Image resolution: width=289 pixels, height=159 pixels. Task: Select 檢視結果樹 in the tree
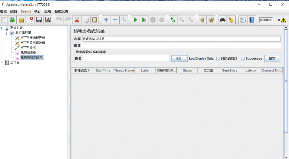point(29,53)
